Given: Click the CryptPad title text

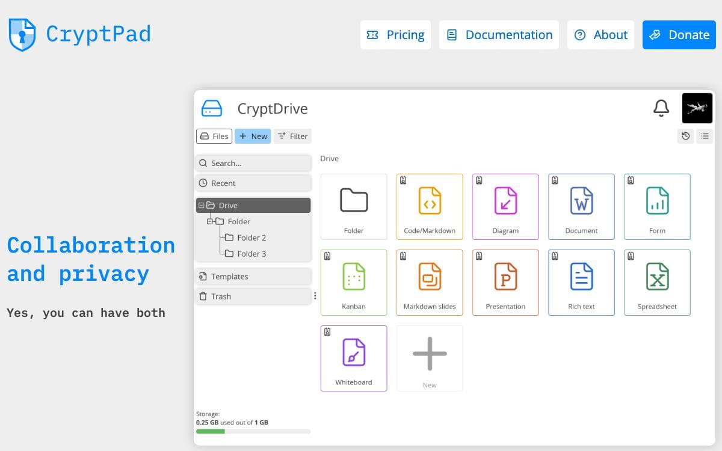Looking at the screenshot, I should [99, 34].
